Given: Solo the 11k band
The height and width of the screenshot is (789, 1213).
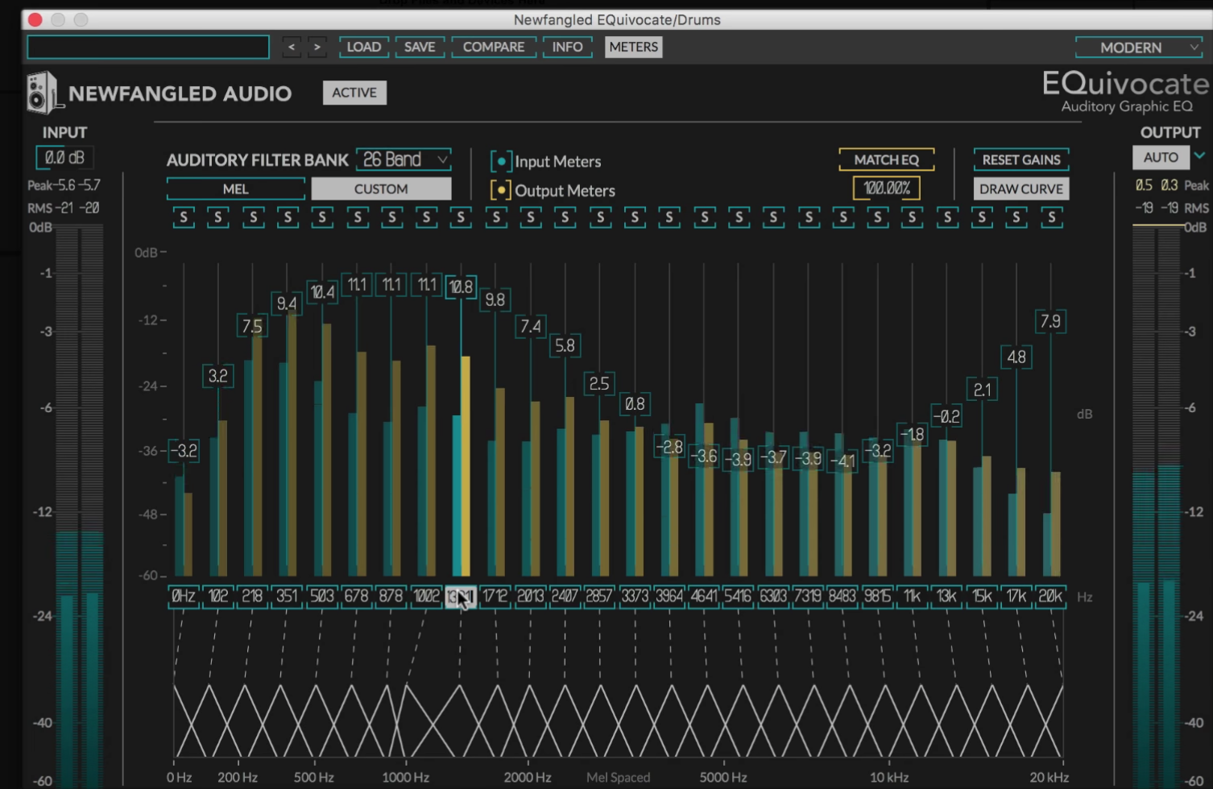Looking at the screenshot, I should 912,217.
